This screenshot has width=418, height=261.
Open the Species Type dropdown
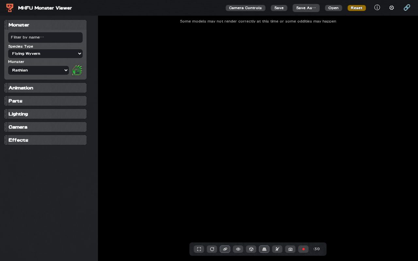45,54
